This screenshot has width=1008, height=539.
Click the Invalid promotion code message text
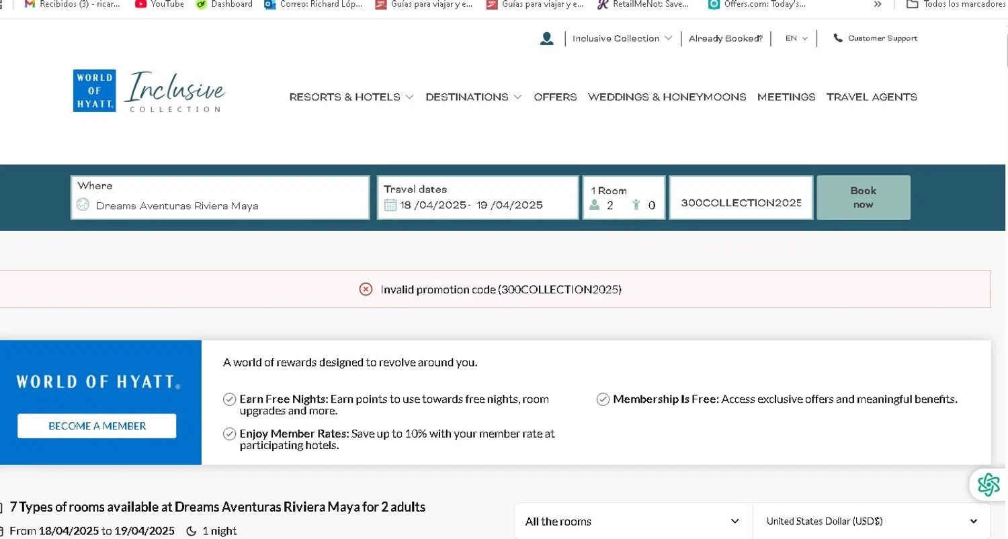[x=501, y=289]
